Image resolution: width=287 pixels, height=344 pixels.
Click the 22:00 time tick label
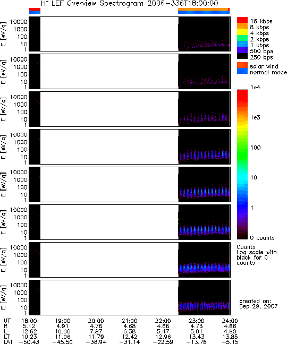pos(163,321)
